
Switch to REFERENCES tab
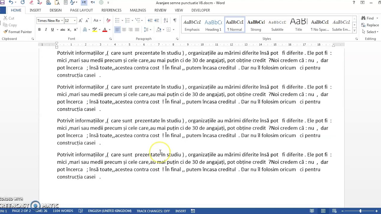[111, 10]
